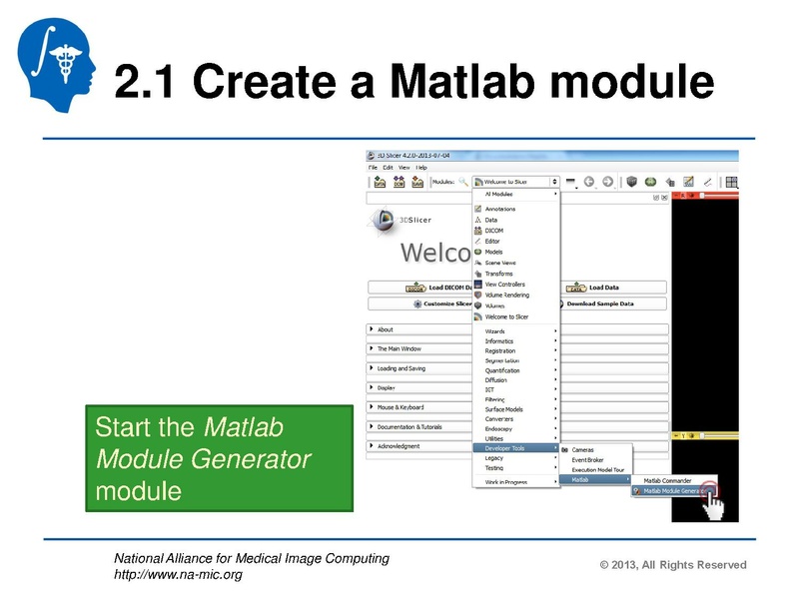The width and height of the screenshot is (799, 599).
Task: Click the Go Back navigation arrow
Action: [x=588, y=181]
